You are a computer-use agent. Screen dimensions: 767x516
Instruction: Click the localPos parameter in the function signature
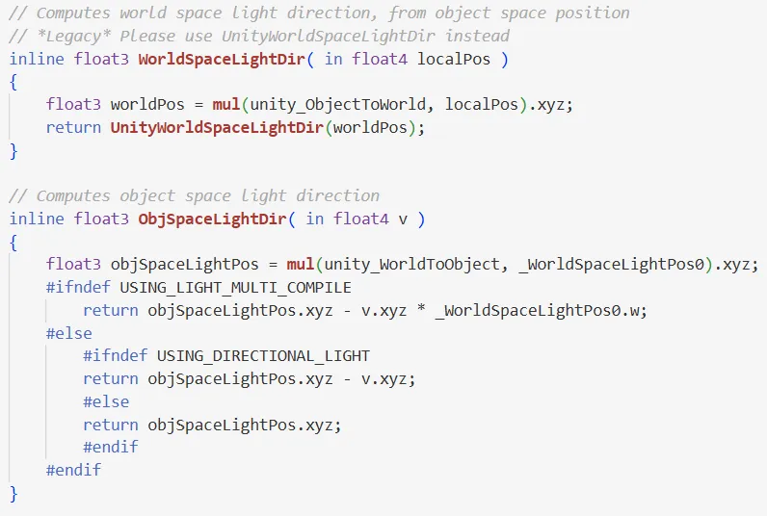pyautogui.click(x=453, y=59)
